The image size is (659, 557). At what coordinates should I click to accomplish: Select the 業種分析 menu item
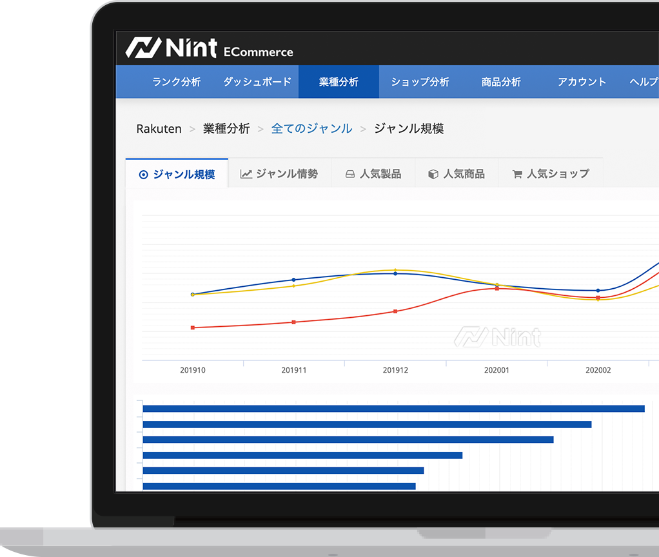click(339, 82)
